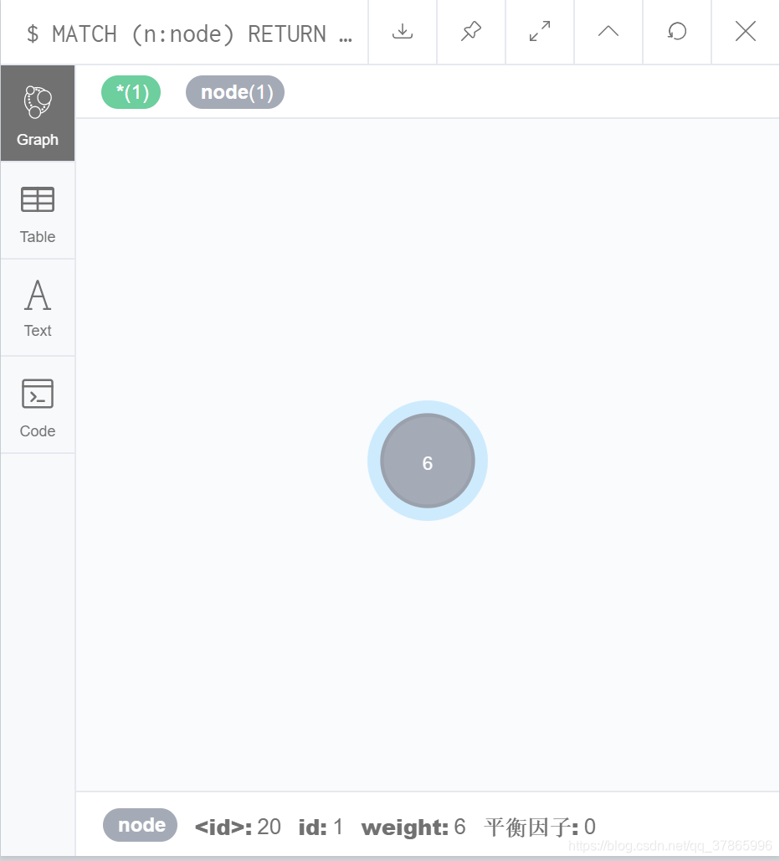The height and width of the screenshot is (861, 780).
Task: Select the graph node labeled 6
Action: pos(428,461)
